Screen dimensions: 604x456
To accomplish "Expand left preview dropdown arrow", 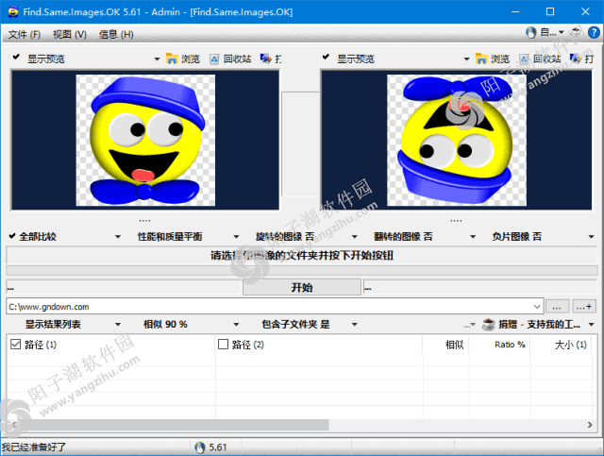I will click(x=157, y=59).
